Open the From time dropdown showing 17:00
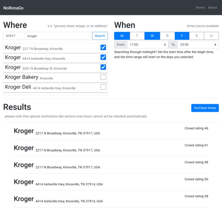222x208 pixels. click(x=148, y=45)
